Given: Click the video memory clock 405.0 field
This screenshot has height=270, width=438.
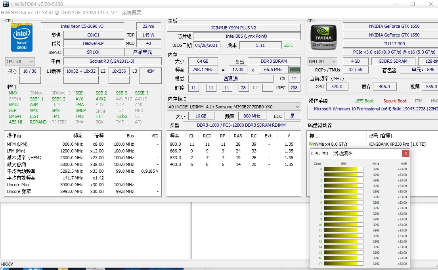Looking at the screenshot, I should (x=384, y=87).
